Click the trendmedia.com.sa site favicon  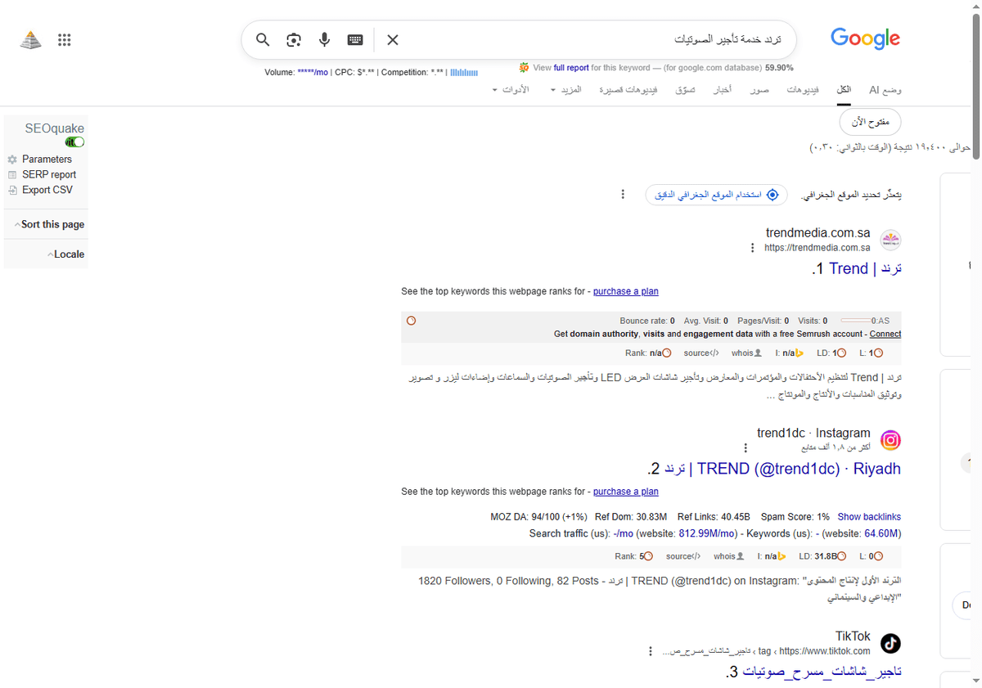coord(890,241)
